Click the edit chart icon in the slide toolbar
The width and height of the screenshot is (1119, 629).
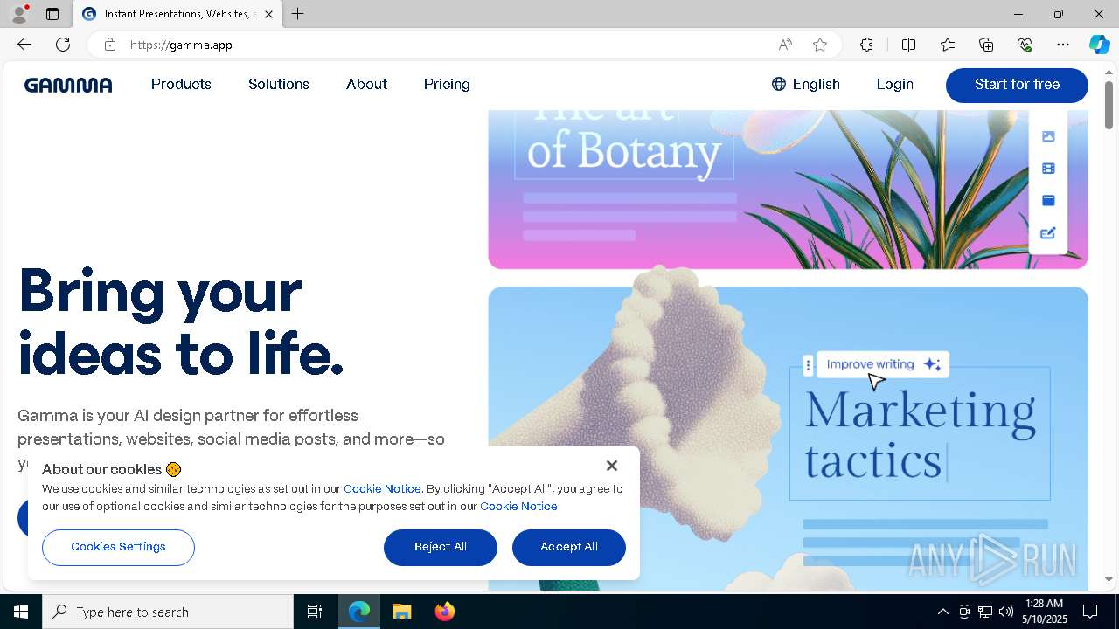1048,233
